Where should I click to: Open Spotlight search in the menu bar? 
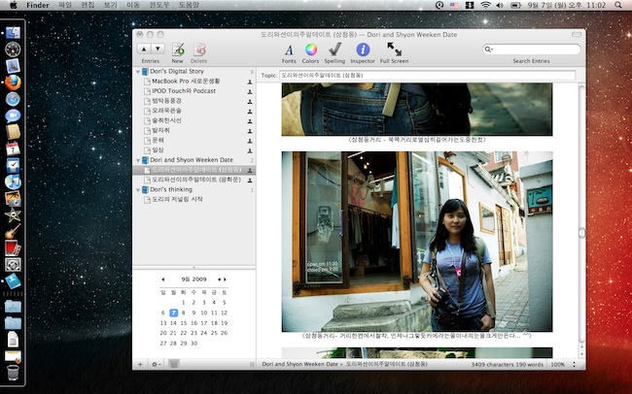point(617,5)
